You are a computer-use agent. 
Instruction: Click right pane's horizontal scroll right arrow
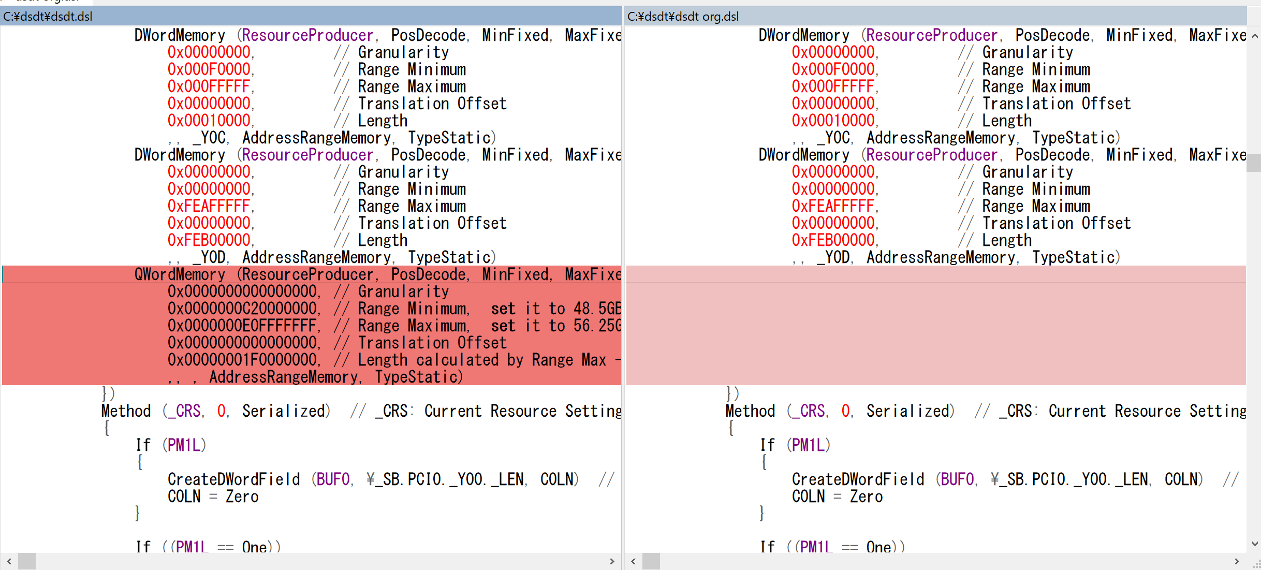click(x=1237, y=561)
